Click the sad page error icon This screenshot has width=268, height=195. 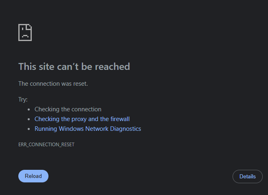pos(25,32)
